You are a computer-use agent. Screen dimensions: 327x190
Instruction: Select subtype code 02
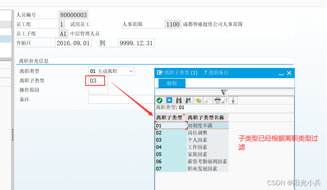tap(171, 133)
